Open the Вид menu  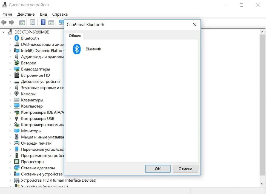click(x=43, y=14)
